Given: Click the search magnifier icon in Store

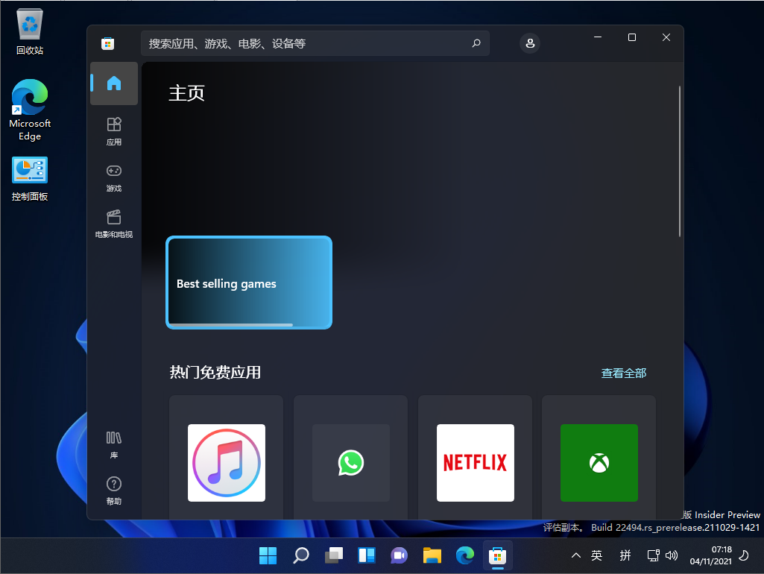Looking at the screenshot, I should 476,43.
